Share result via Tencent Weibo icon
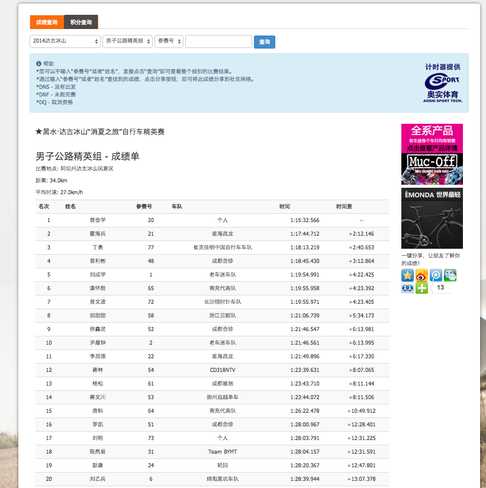This screenshot has width=486, height=488. (x=436, y=275)
